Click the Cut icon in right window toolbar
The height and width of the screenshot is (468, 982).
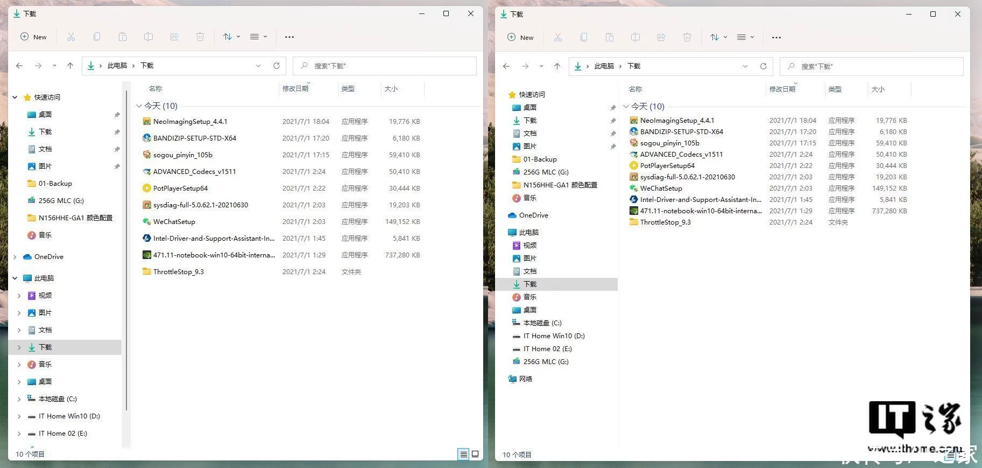tap(558, 37)
